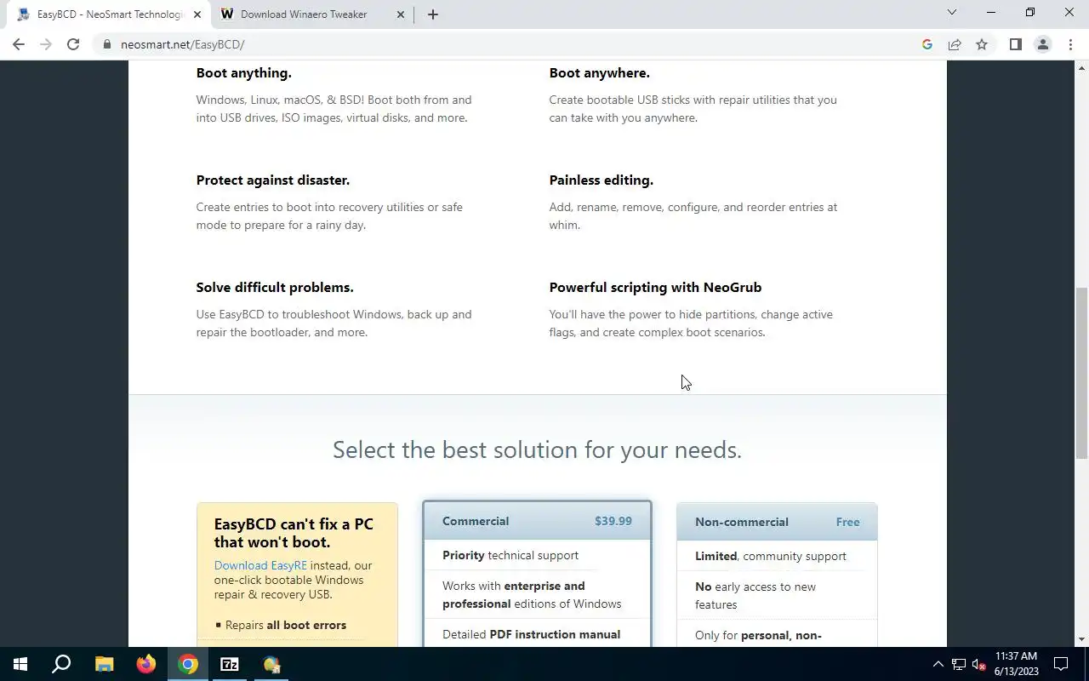Go back to the previous page
The height and width of the screenshot is (681, 1089).
pyautogui.click(x=19, y=44)
